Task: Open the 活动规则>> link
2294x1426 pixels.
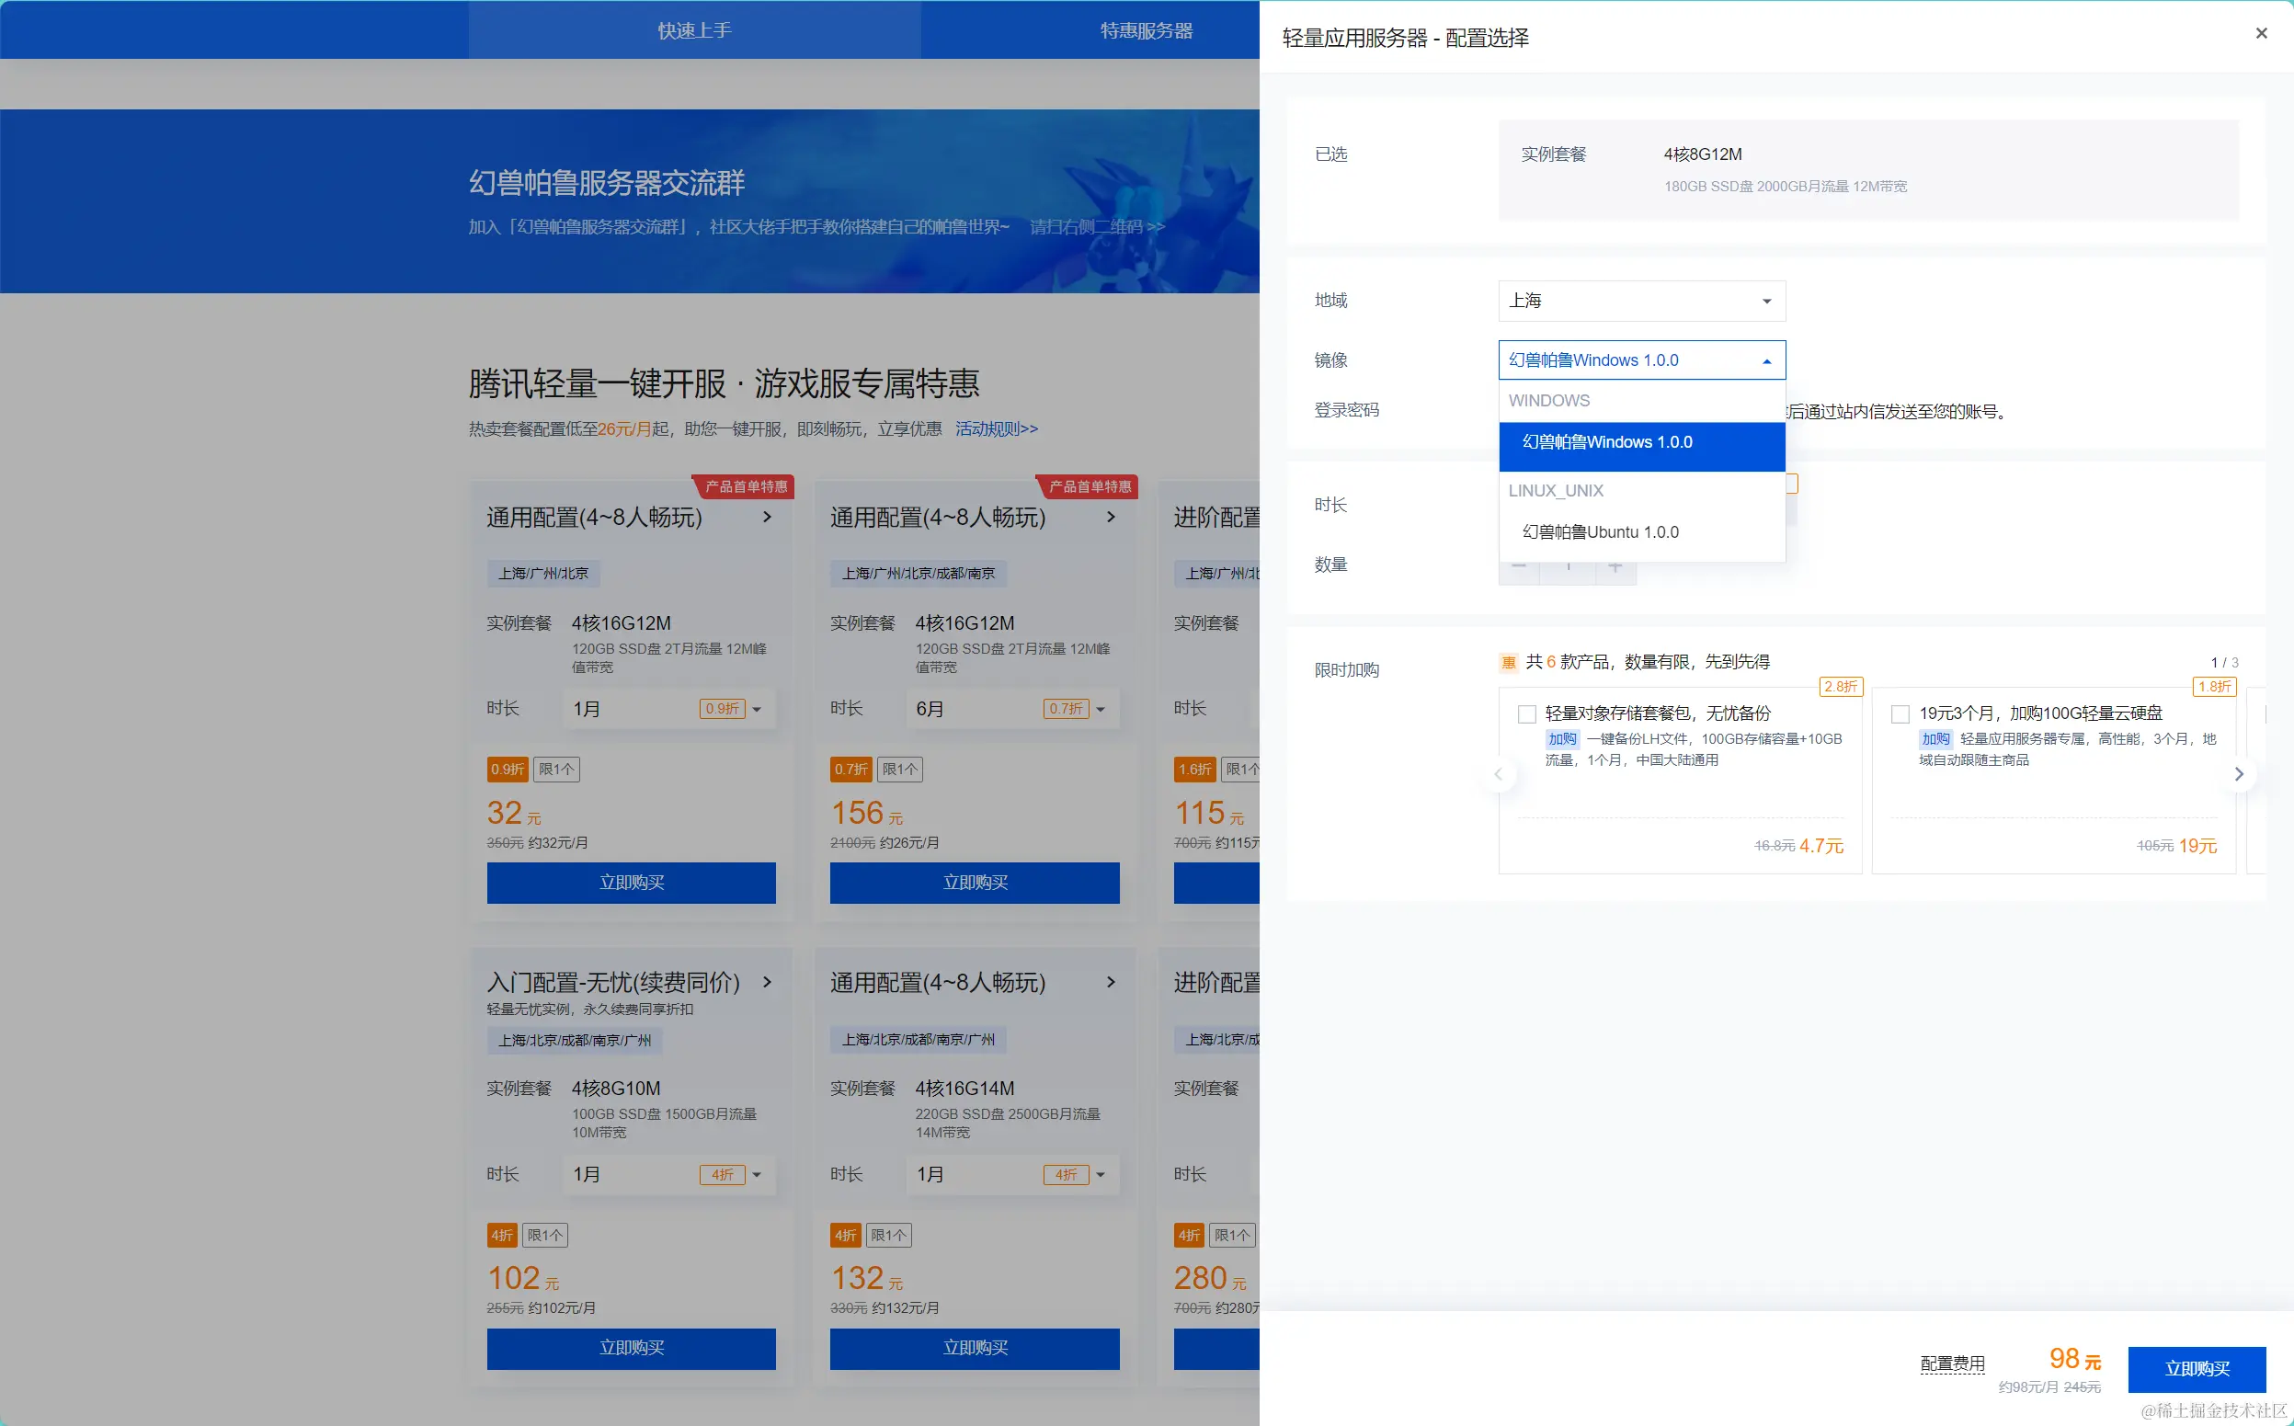Action: pyautogui.click(x=996, y=429)
